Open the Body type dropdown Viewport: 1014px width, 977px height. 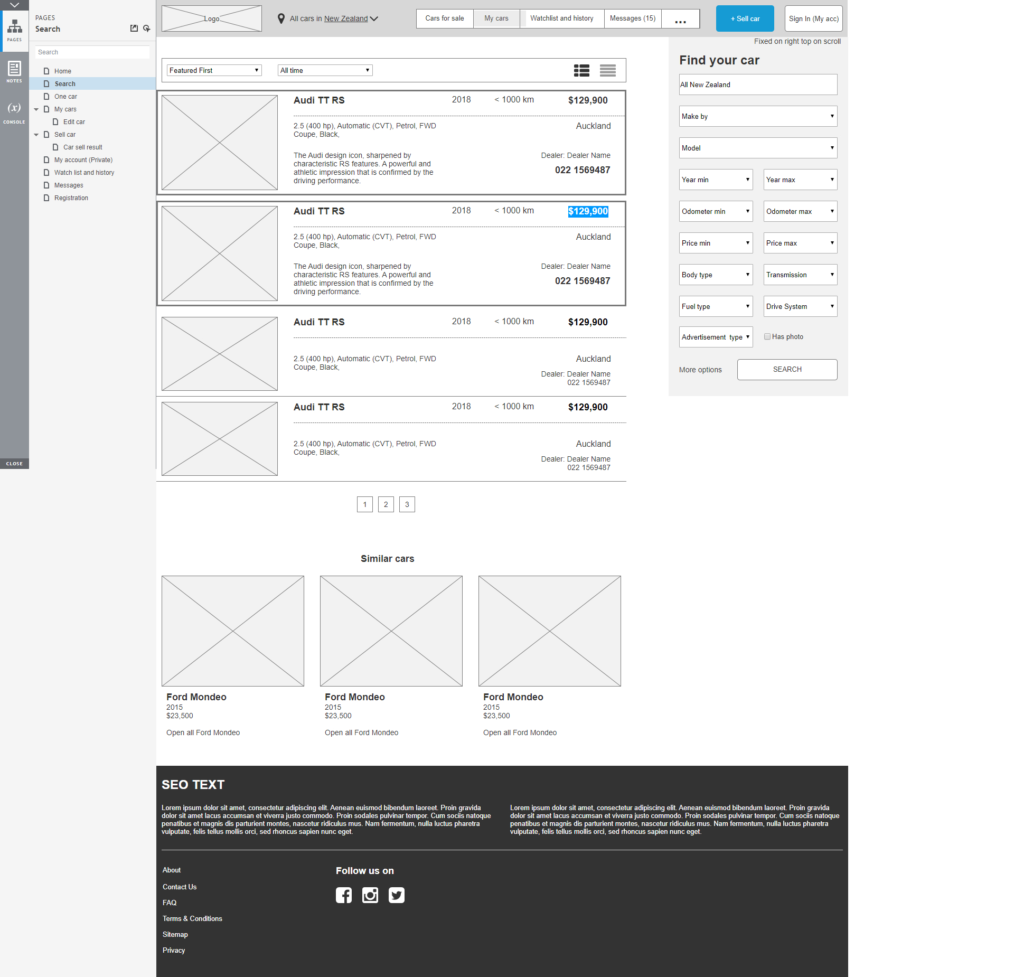click(x=716, y=275)
